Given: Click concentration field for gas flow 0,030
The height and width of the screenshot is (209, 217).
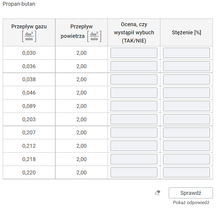Looking at the screenshot, I should point(186,53).
